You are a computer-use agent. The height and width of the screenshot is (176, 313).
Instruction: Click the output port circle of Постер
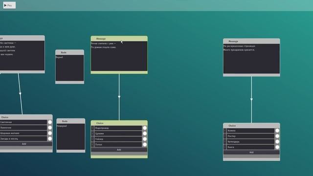(277, 136)
